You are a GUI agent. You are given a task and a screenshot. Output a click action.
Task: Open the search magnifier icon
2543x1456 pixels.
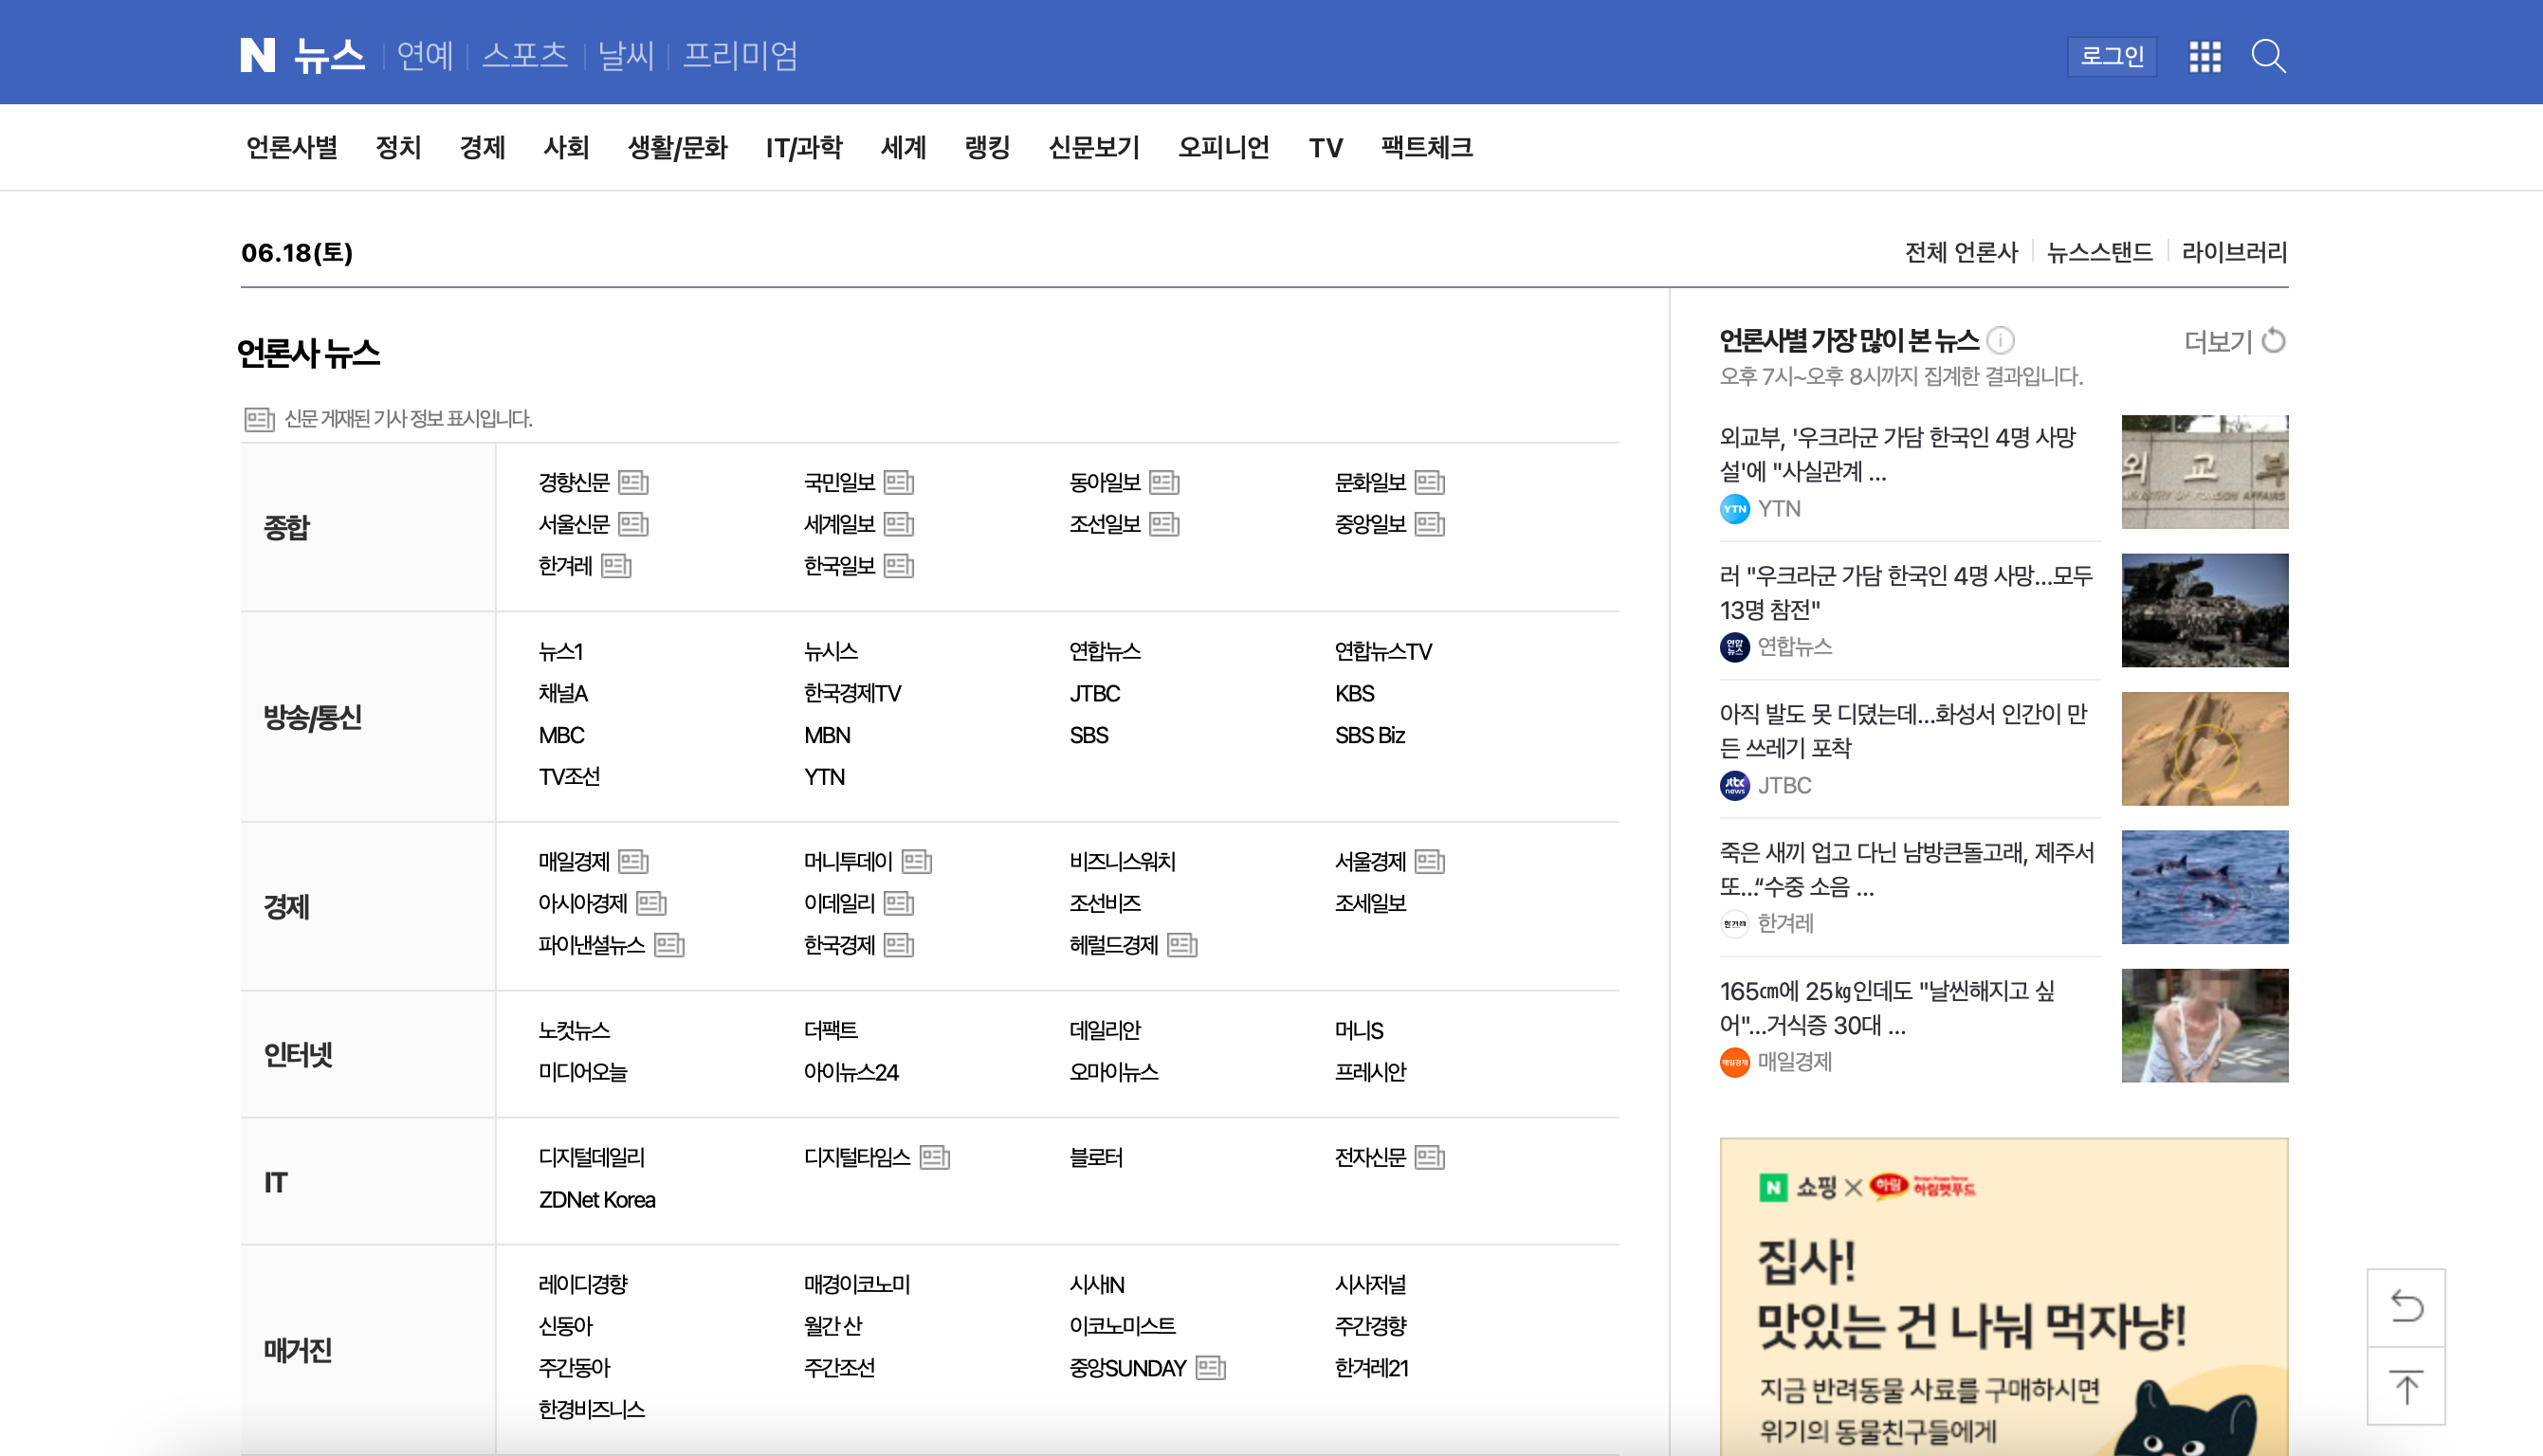pyautogui.click(x=2268, y=56)
